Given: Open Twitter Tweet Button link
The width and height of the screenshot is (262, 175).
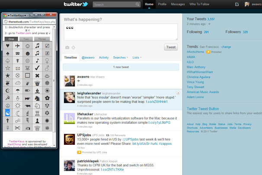Looking at the screenshot, I should 203,109.
